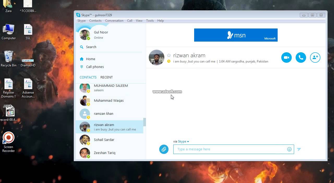Click the paperclip attach file button
The width and height of the screenshot is (334, 183).
click(164, 149)
